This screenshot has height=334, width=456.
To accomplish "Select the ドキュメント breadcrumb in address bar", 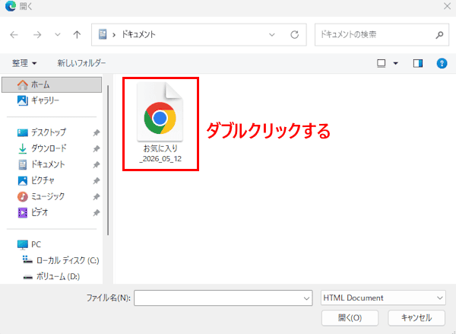I will coord(138,35).
